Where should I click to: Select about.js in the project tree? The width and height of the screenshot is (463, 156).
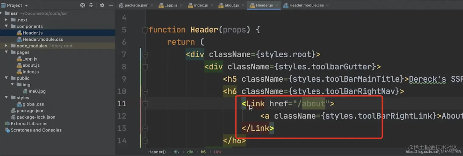(31, 65)
